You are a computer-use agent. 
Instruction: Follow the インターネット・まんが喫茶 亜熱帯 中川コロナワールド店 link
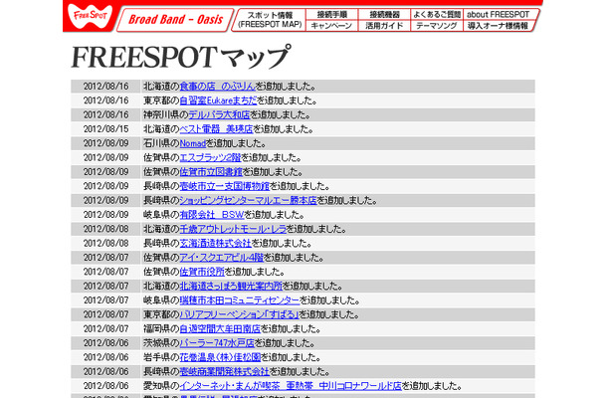click(x=291, y=386)
